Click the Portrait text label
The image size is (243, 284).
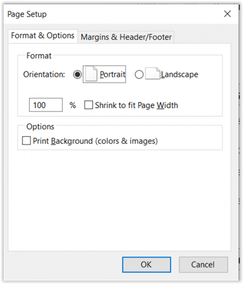point(113,74)
